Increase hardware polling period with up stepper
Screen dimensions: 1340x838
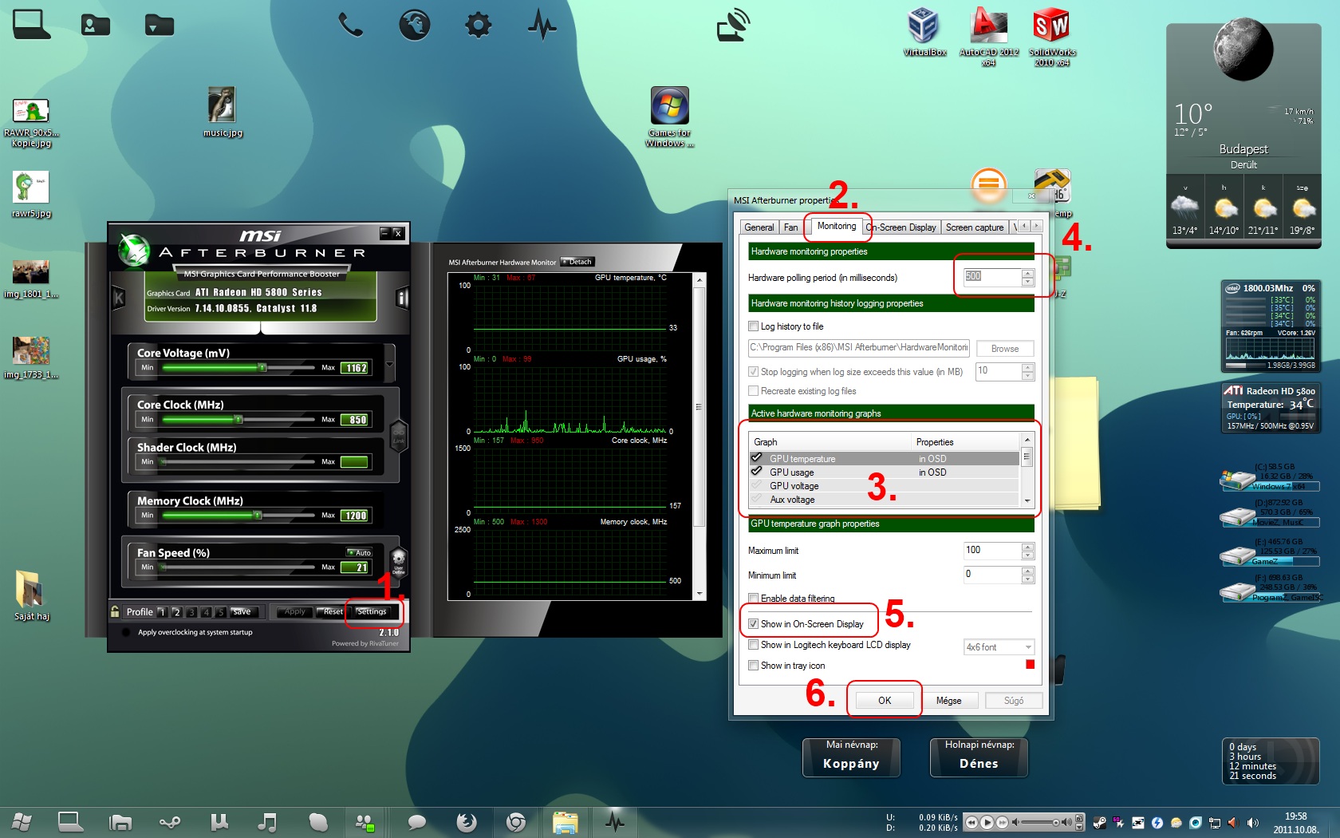1027,273
